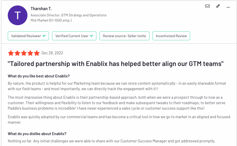Click the third red rating star
Viewport: 237px width, 146px height.
click(x=24, y=53)
